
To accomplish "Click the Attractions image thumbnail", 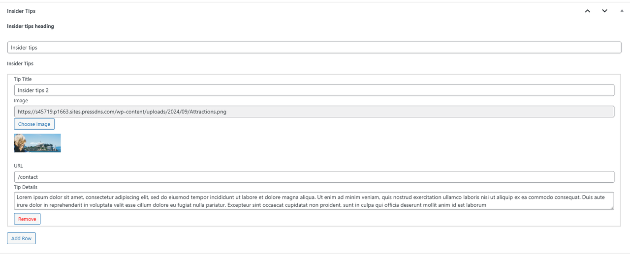I will [x=37, y=143].
